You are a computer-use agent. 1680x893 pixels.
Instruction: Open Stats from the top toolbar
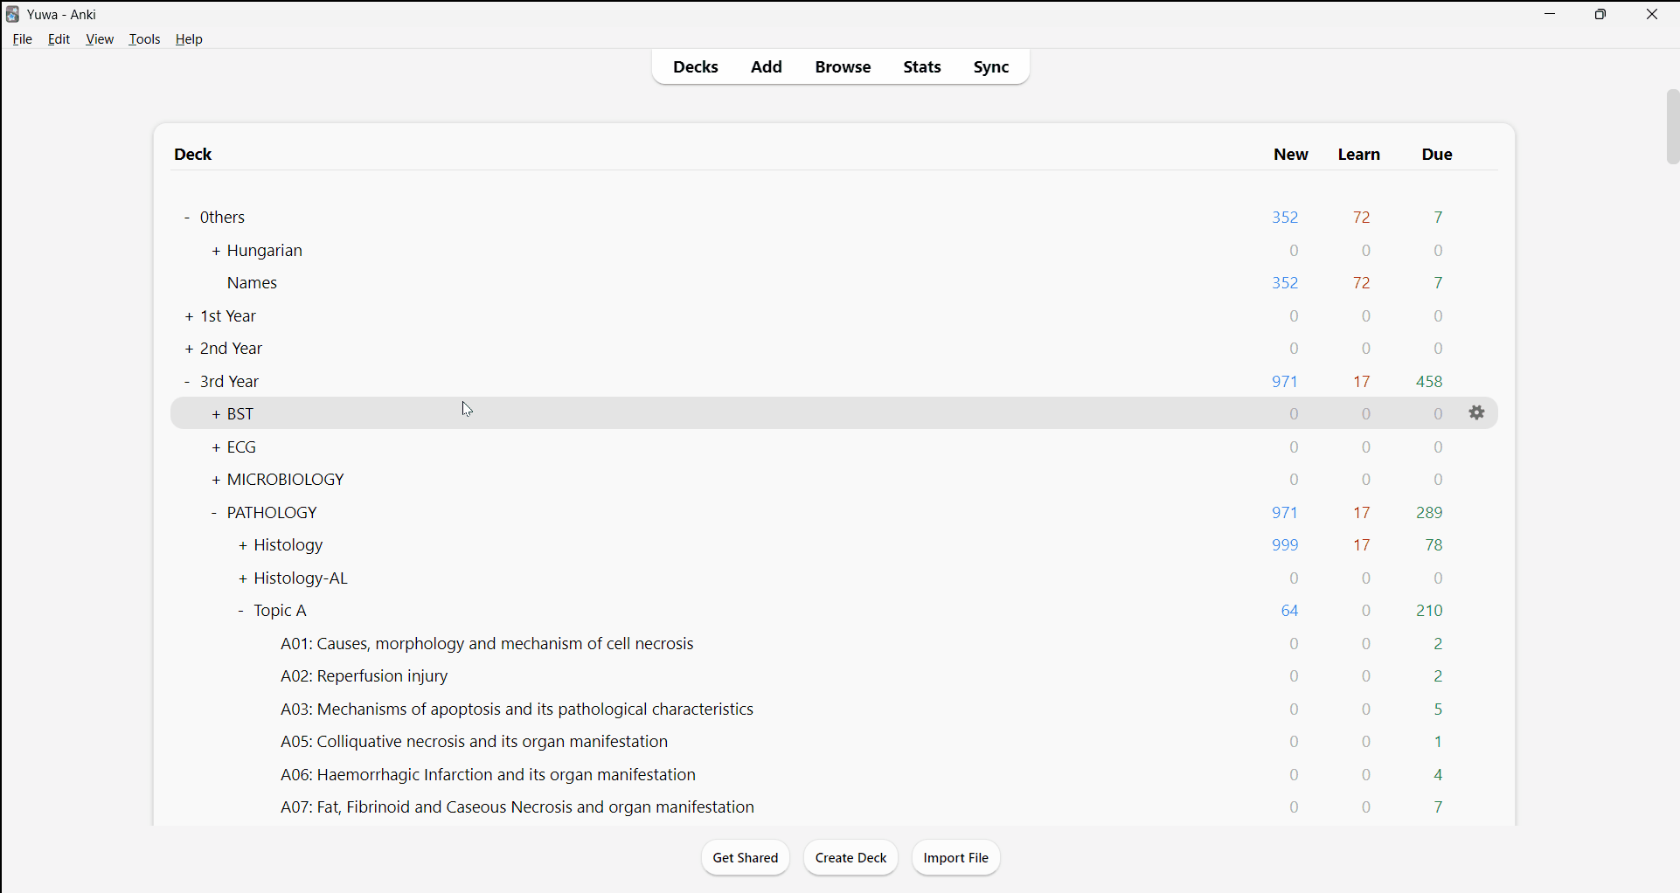[x=922, y=67]
